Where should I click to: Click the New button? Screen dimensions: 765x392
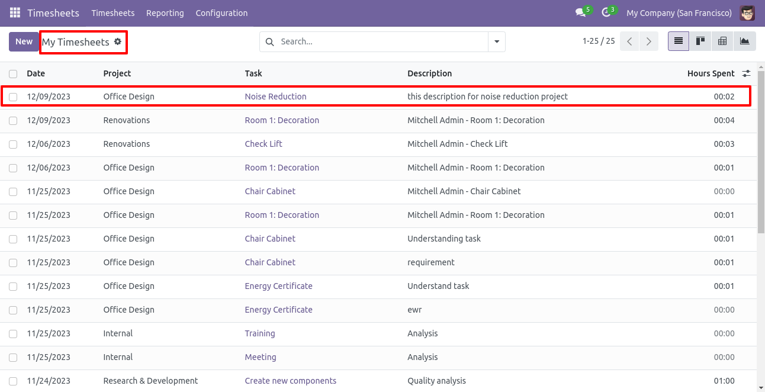(24, 41)
